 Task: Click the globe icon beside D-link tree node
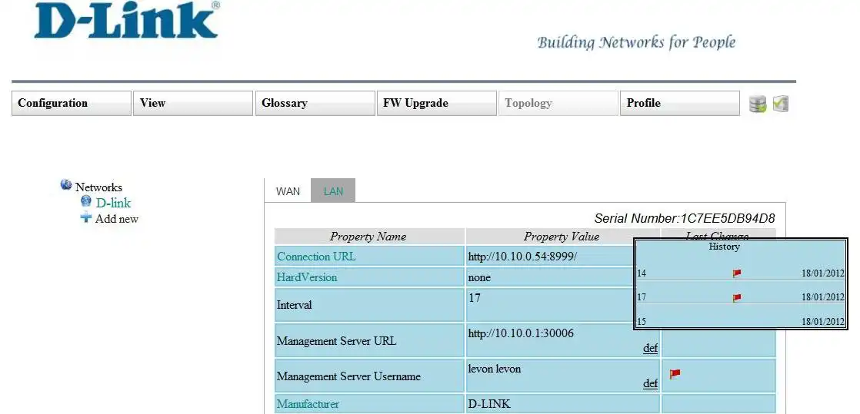(86, 201)
